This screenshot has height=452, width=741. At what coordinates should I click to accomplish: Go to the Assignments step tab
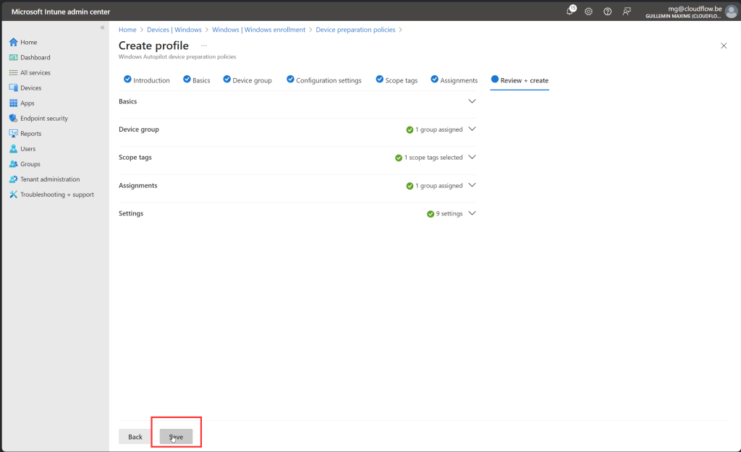pos(454,80)
